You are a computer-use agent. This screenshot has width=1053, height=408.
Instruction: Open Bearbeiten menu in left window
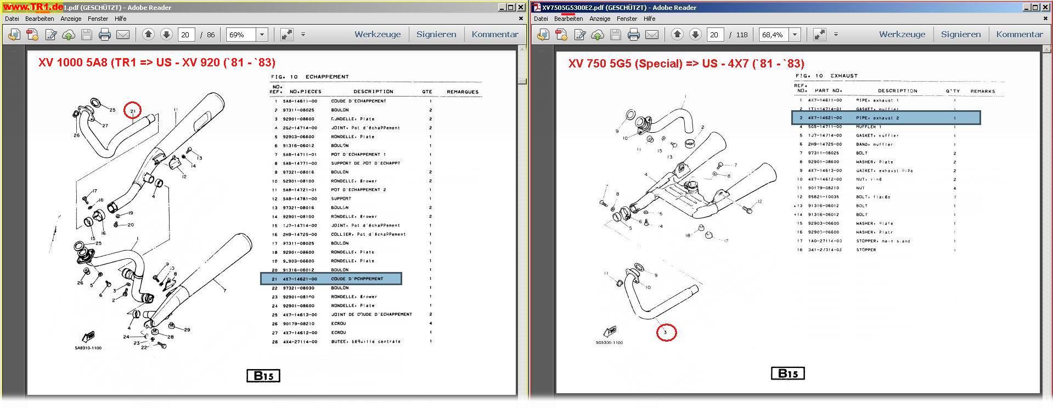pos(40,19)
